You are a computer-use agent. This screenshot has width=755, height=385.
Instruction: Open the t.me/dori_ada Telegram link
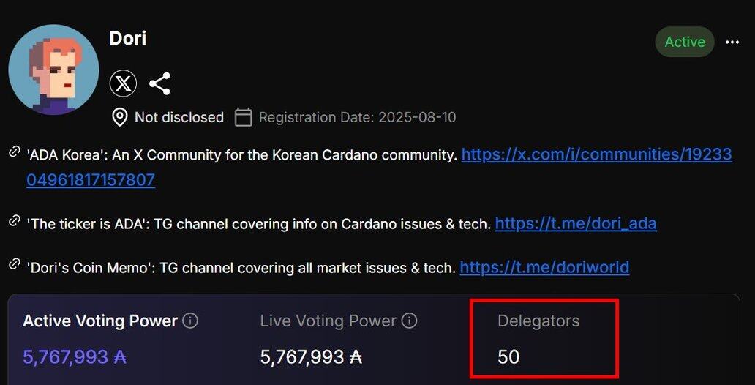pyautogui.click(x=576, y=223)
